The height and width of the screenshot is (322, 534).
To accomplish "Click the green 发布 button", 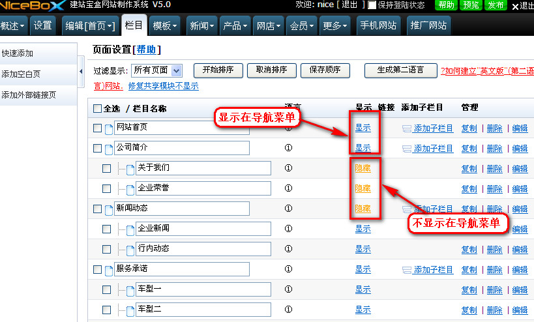I will click(x=496, y=5).
